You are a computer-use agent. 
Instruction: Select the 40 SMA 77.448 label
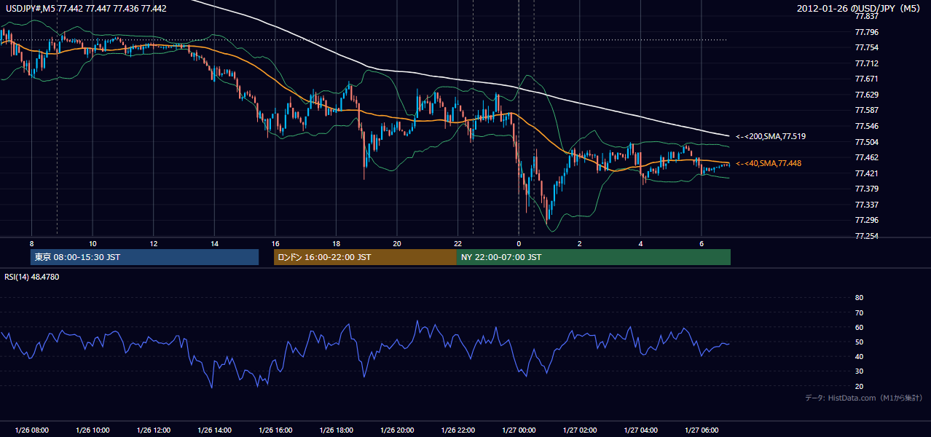click(x=768, y=163)
